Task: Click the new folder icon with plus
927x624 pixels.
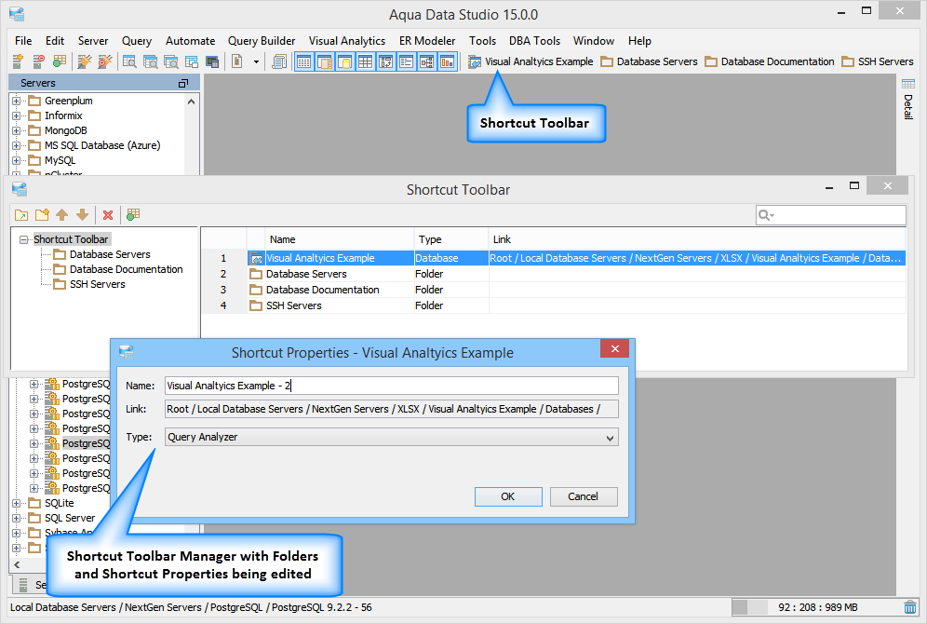Action: pyautogui.click(x=42, y=215)
